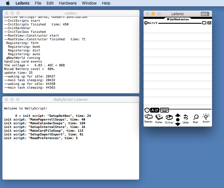Open the Apple menu

8,3
